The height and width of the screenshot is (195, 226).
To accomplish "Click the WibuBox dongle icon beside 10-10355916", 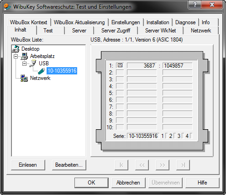I will [42, 71].
